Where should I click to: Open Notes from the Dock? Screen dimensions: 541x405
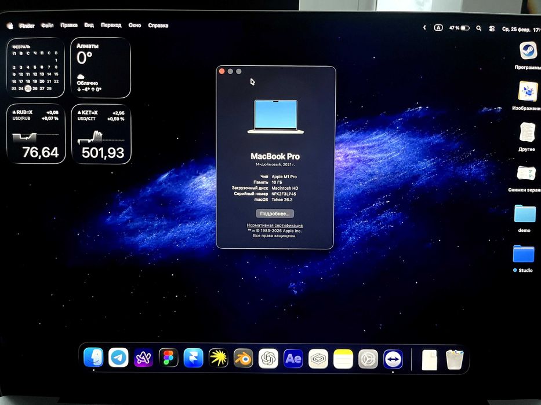tap(343, 359)
